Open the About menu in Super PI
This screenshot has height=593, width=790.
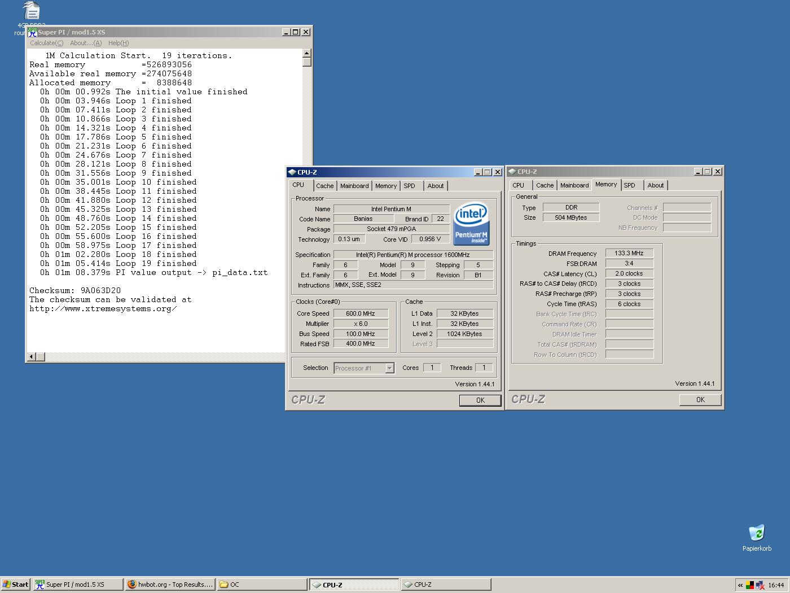(86, 43)
